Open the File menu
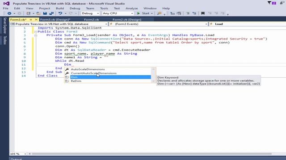Image resolution: width=286 pixels, height=160 pixels. coord(5,8)
